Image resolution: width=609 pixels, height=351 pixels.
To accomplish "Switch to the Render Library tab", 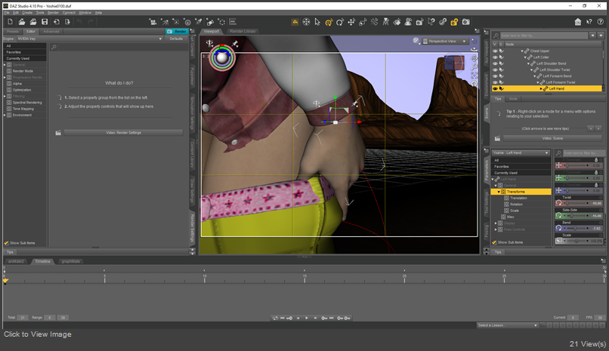I will (243, 32).
